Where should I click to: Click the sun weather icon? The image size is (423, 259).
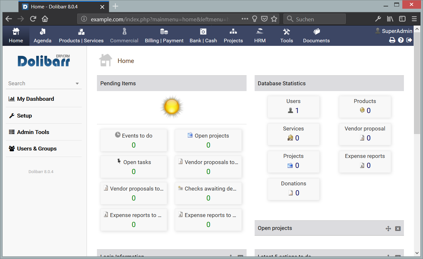coord(172,107)
